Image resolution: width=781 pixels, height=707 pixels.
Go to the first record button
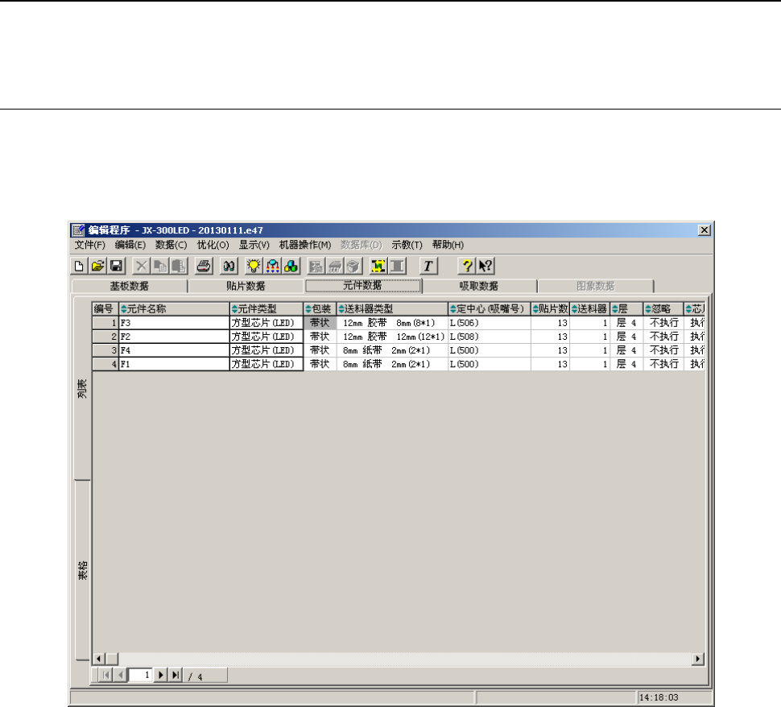coord(106,675)
